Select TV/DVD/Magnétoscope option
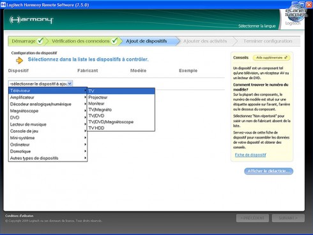 click(121, 122)
